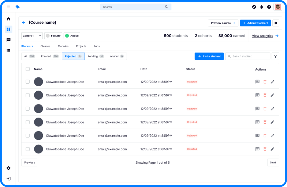
Task: Open the filter icon next to search student
Action: [275, 56]
